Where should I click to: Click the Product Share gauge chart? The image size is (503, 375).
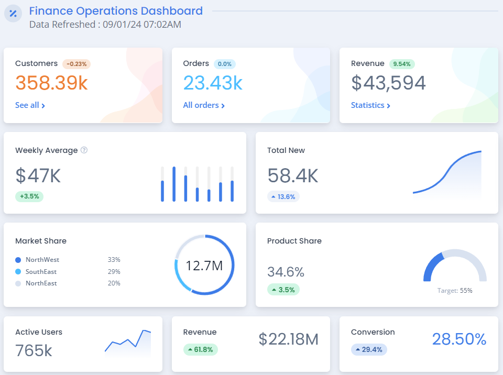click(455, 267)
